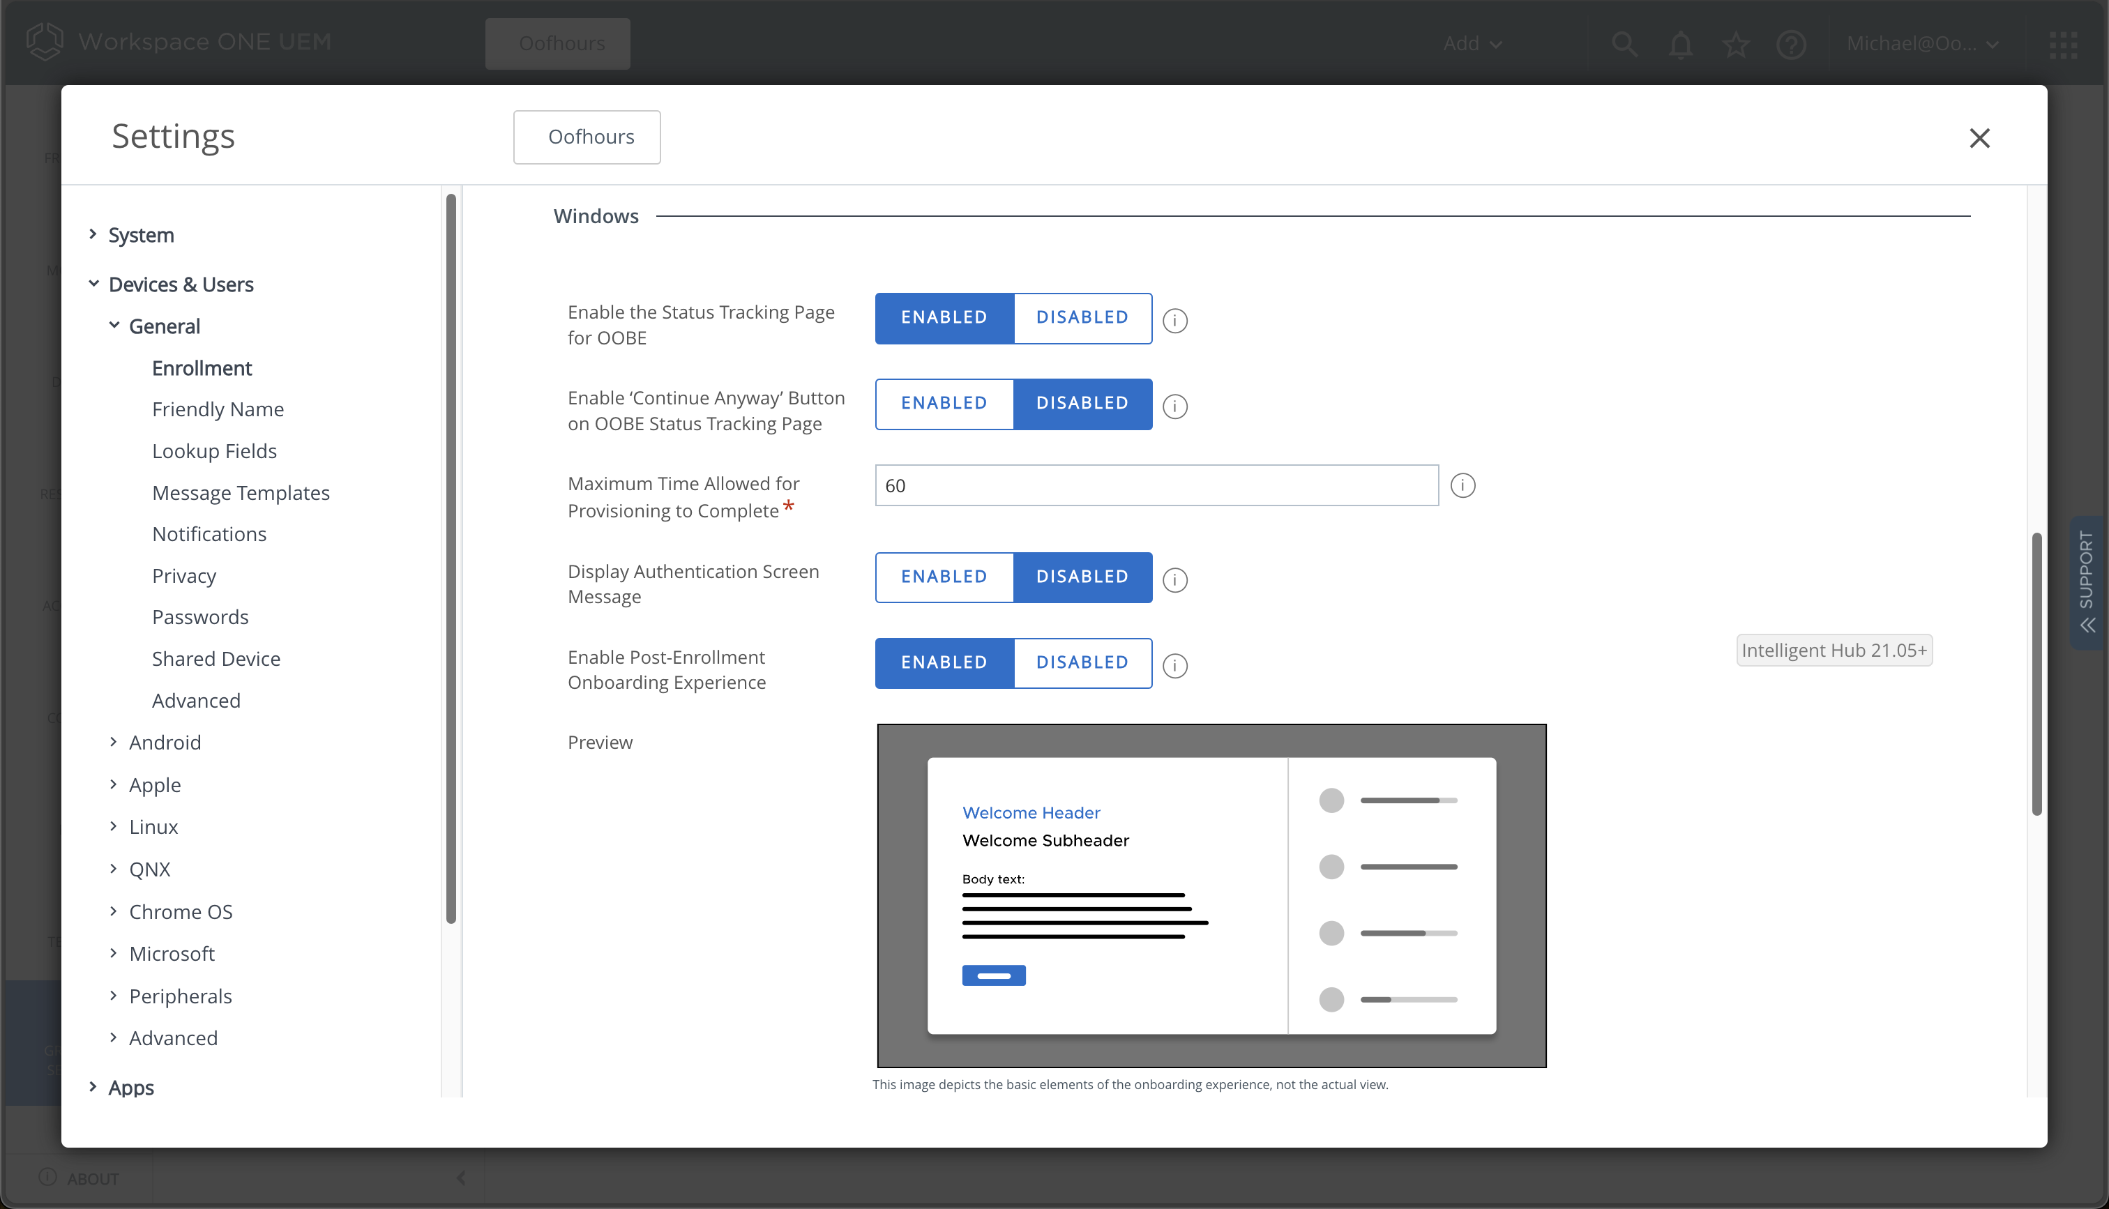Click the info icon beside Maximum Time Allowed
This screenshot has height=1209, width=2109.
[1462, 485]
